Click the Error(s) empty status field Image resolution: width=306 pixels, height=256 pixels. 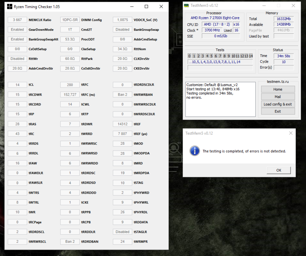tap(284, 68)
